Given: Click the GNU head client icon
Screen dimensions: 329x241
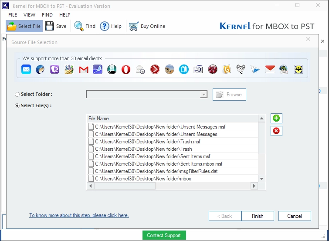Looking at the screenshot, I should pyautogui.click(x=241, y=69).
